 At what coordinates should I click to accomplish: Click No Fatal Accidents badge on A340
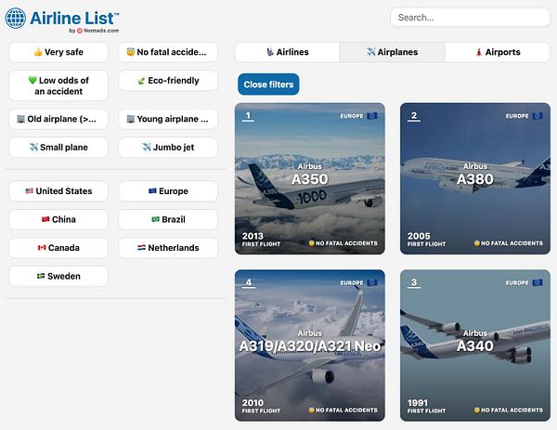(509, 410)
